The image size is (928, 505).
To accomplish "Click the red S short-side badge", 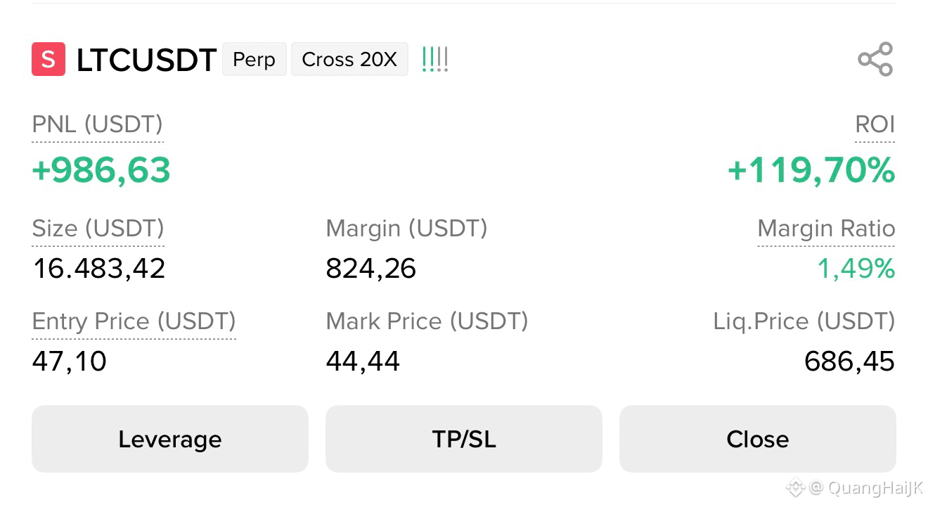I will (x=49, y=59).
